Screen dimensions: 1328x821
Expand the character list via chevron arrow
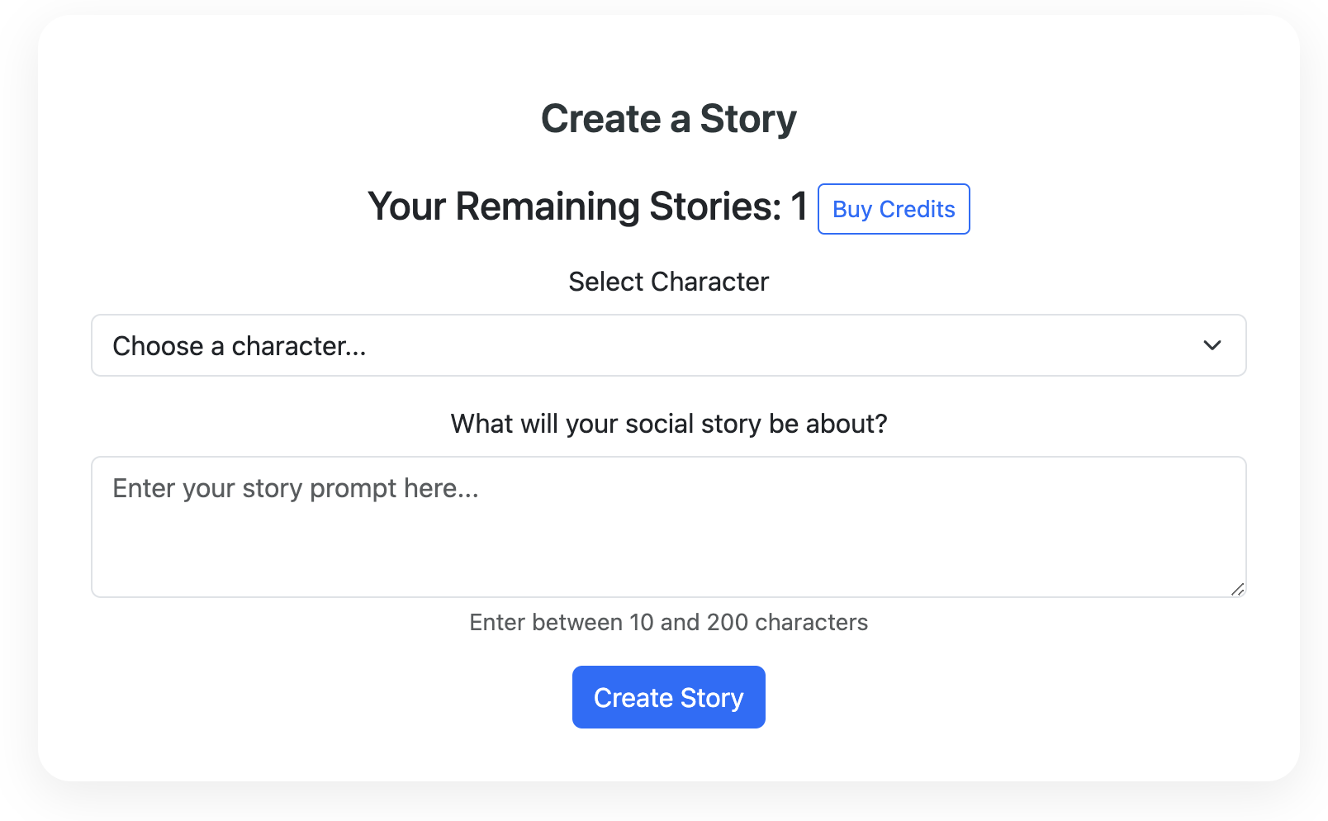pyautogui.click(x=1212, y=345)
